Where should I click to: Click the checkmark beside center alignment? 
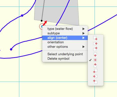tap(90, 60)
